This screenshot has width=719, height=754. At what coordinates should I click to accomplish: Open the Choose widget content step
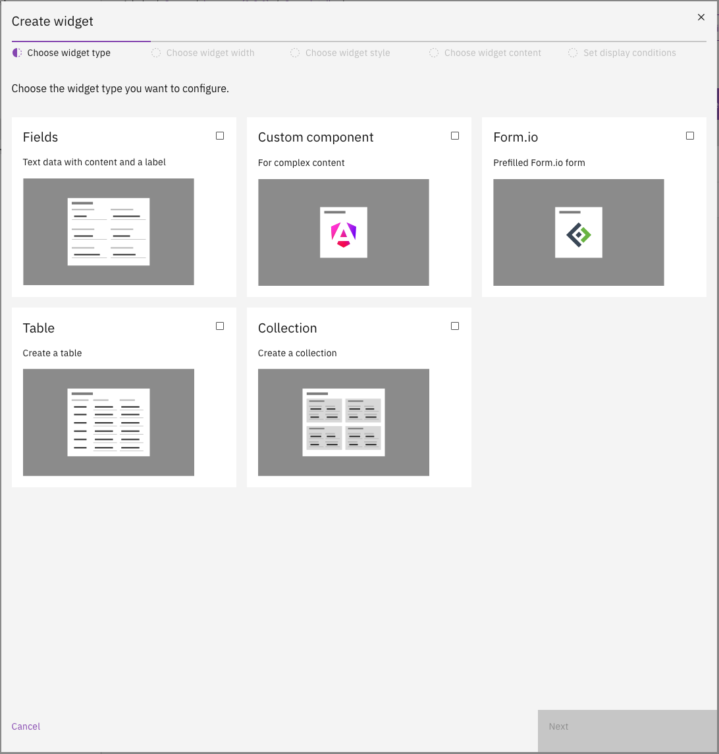(493, 53)
